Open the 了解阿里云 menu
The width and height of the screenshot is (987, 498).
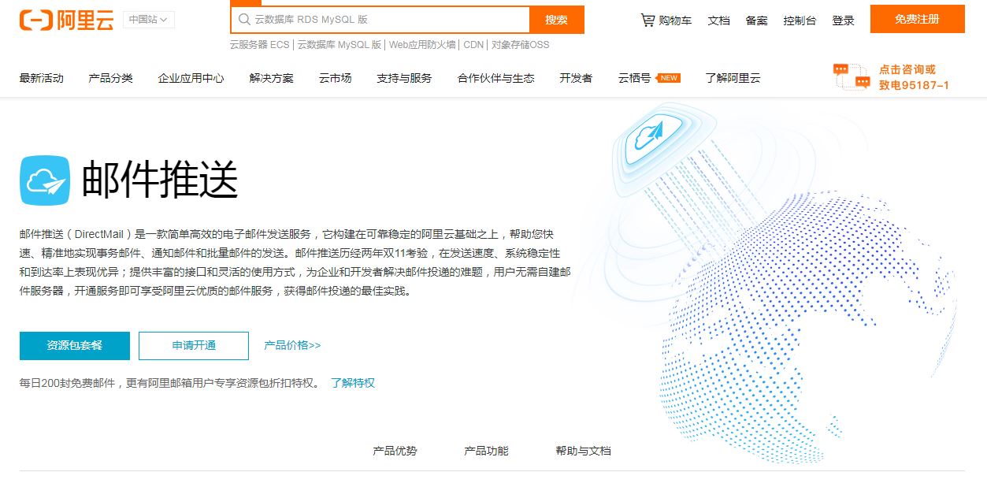733,78
